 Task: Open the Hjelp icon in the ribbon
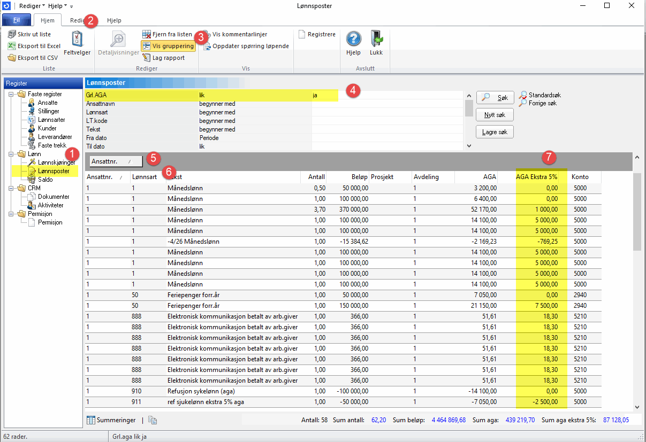[353, 40]
